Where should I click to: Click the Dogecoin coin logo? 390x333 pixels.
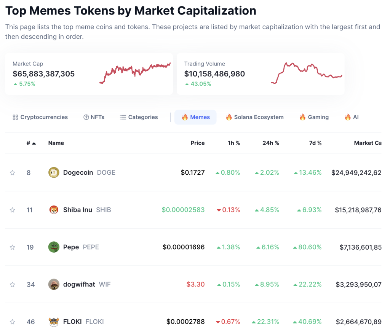click(x=54, y=172)
